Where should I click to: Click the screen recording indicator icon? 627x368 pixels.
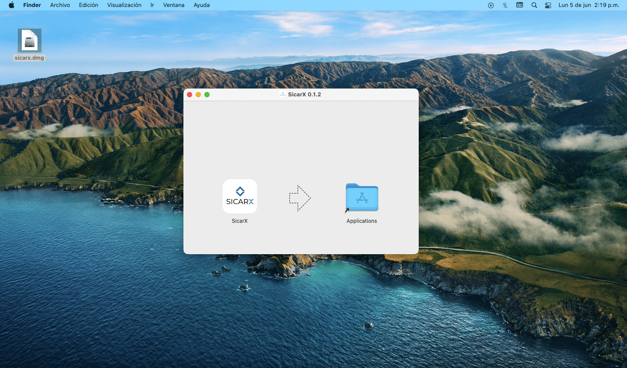point(491,5)
